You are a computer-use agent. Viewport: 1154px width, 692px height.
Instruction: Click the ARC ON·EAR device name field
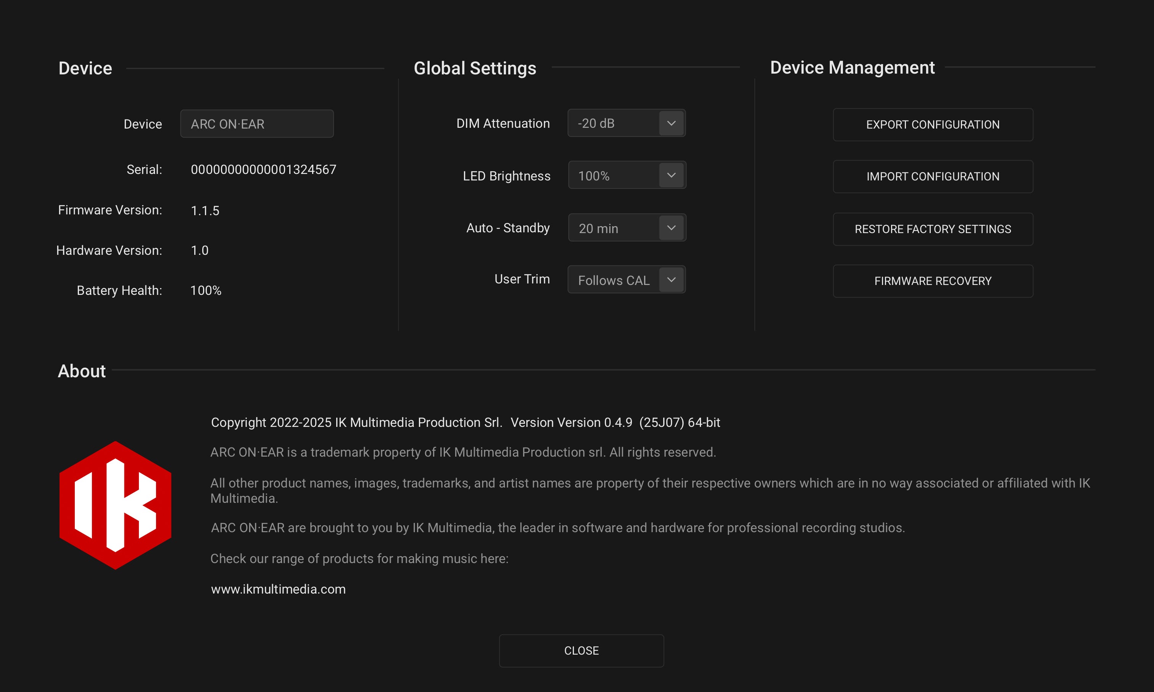tap(256, 124)
